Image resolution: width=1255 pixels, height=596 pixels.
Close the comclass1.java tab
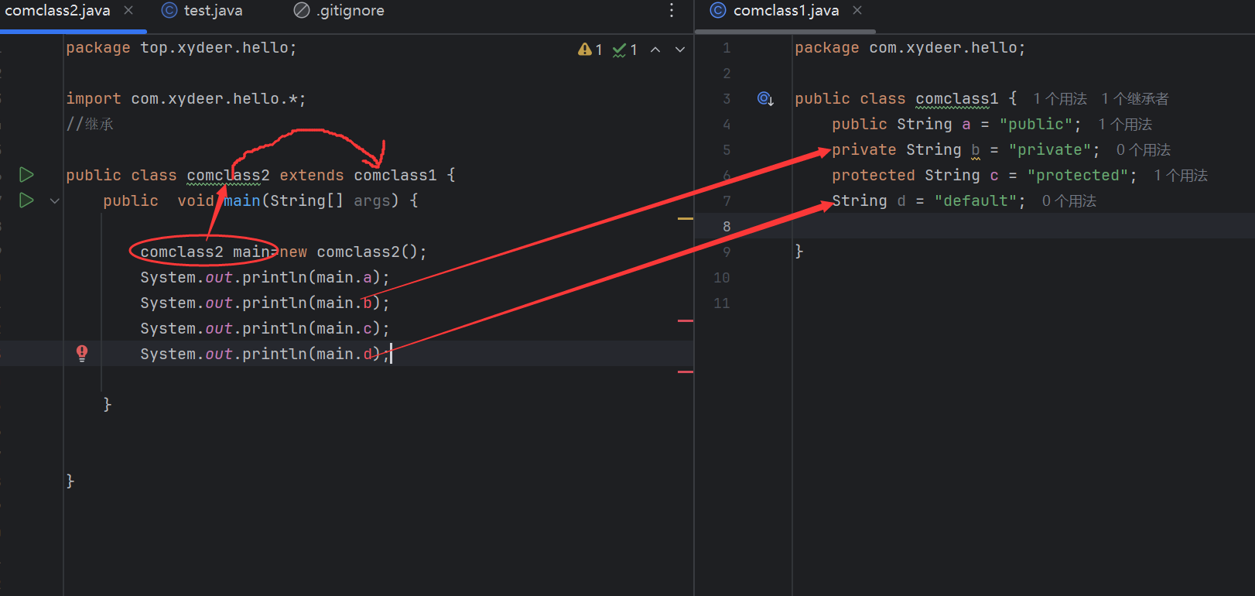857,11
